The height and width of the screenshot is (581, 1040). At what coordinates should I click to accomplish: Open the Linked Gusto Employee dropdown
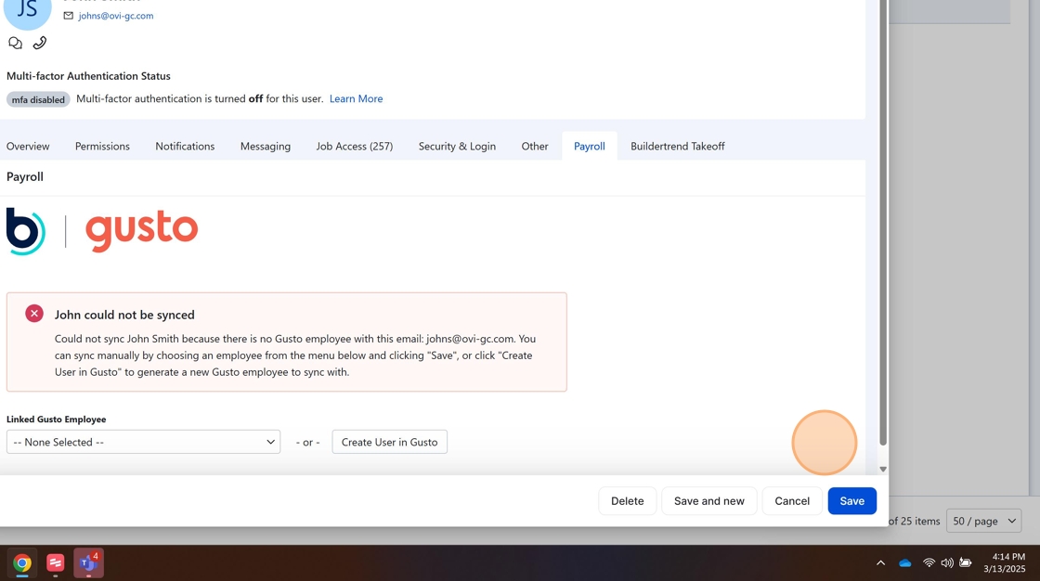point(143,442)
